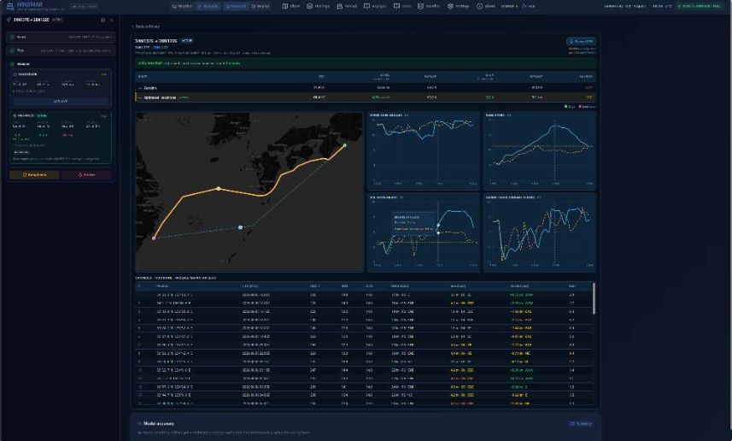This screenshot has width=732, height=441.
Task: Select row 10 in the waypoint table
Action: [x=364, y=370]
